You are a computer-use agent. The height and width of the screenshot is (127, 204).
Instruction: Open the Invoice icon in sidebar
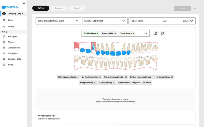pyautogui.click(x=4, y=27)
